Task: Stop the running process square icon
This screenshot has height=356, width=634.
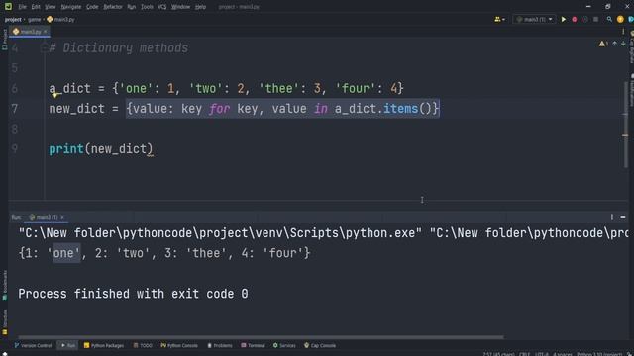Action: 595,20
